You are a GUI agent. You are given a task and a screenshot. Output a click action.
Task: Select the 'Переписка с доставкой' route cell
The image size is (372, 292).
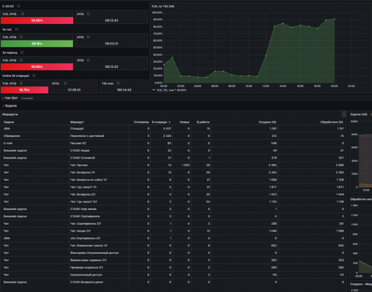point(99,136)
